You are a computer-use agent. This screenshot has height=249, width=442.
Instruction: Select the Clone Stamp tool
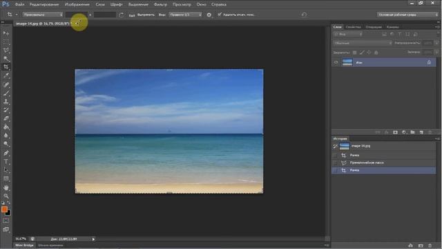[x=6, y=102]
